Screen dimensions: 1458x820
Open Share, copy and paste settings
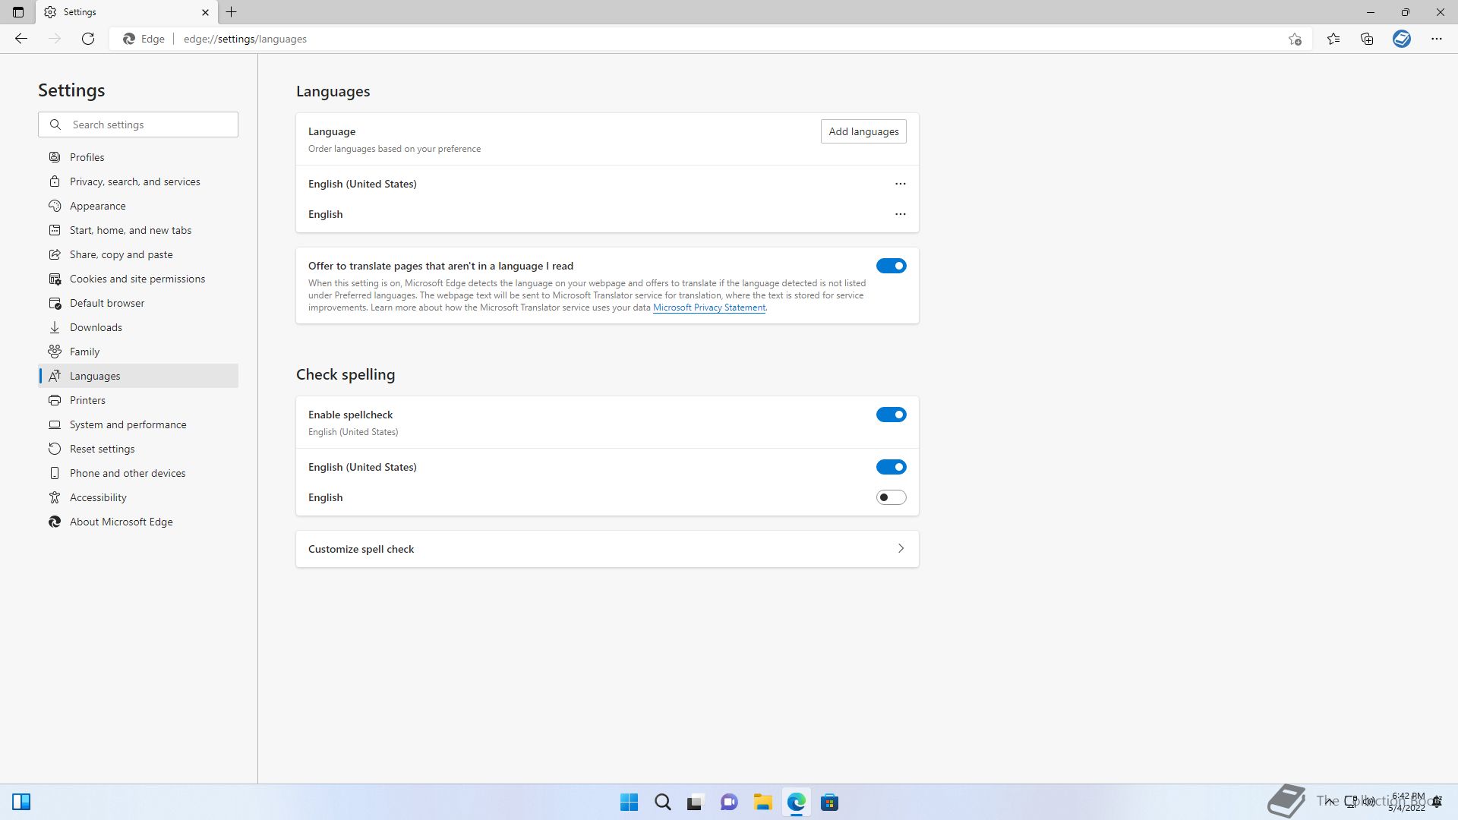coord(138,254)
